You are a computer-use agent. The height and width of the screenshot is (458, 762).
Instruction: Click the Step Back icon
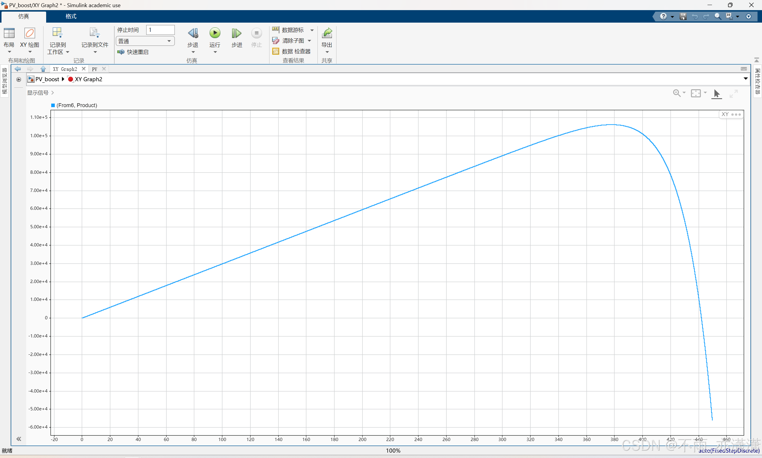point(193,33)
